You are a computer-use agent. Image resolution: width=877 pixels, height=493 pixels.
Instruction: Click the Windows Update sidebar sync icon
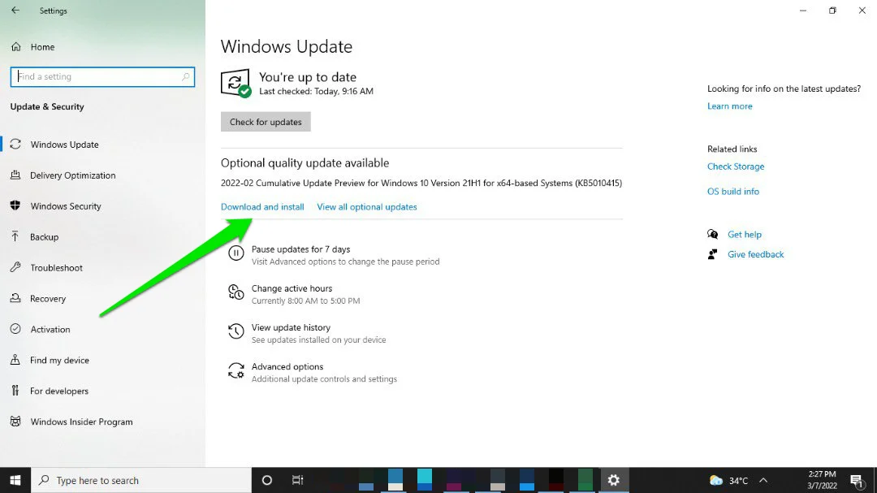(15, 145)
